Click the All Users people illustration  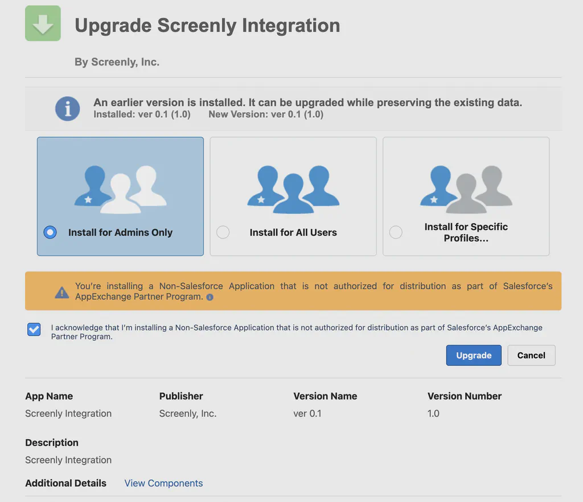tap(293, 189)
